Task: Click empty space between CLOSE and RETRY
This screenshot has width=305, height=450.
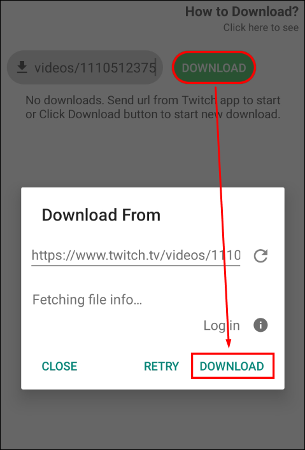Action: [111, 366]
